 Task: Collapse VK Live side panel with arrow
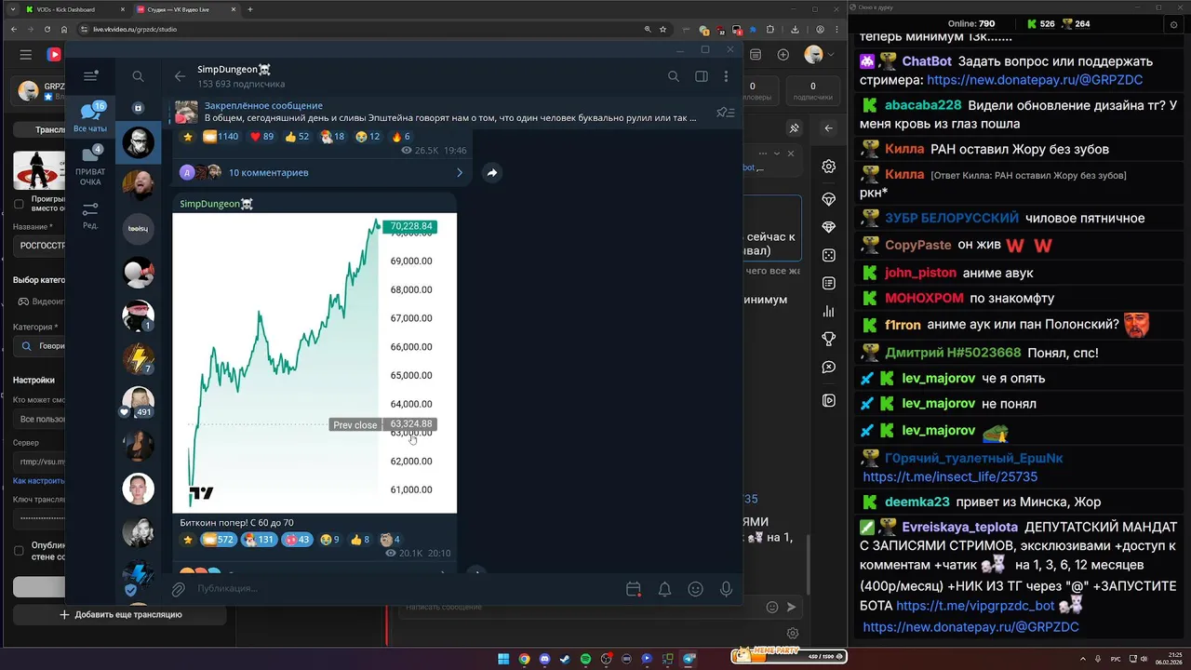coord(828,128)
